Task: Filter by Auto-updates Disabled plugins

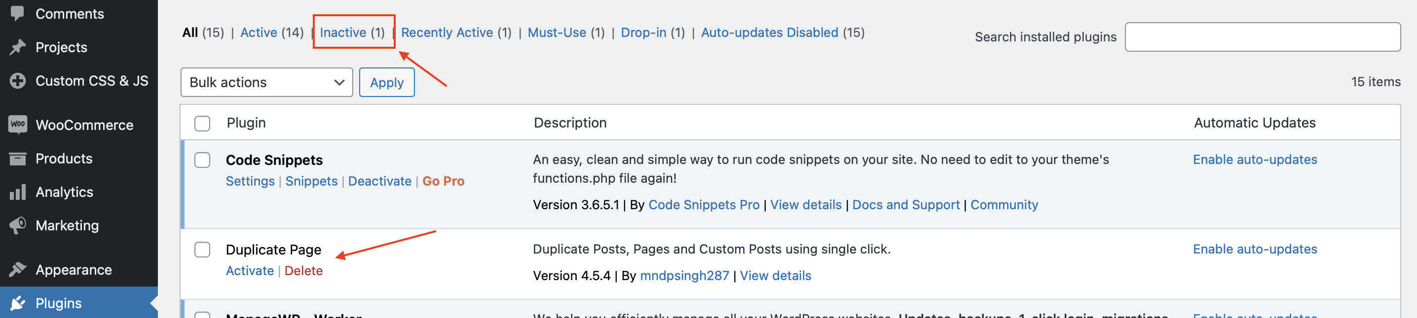Action: [x=770, y=32]
